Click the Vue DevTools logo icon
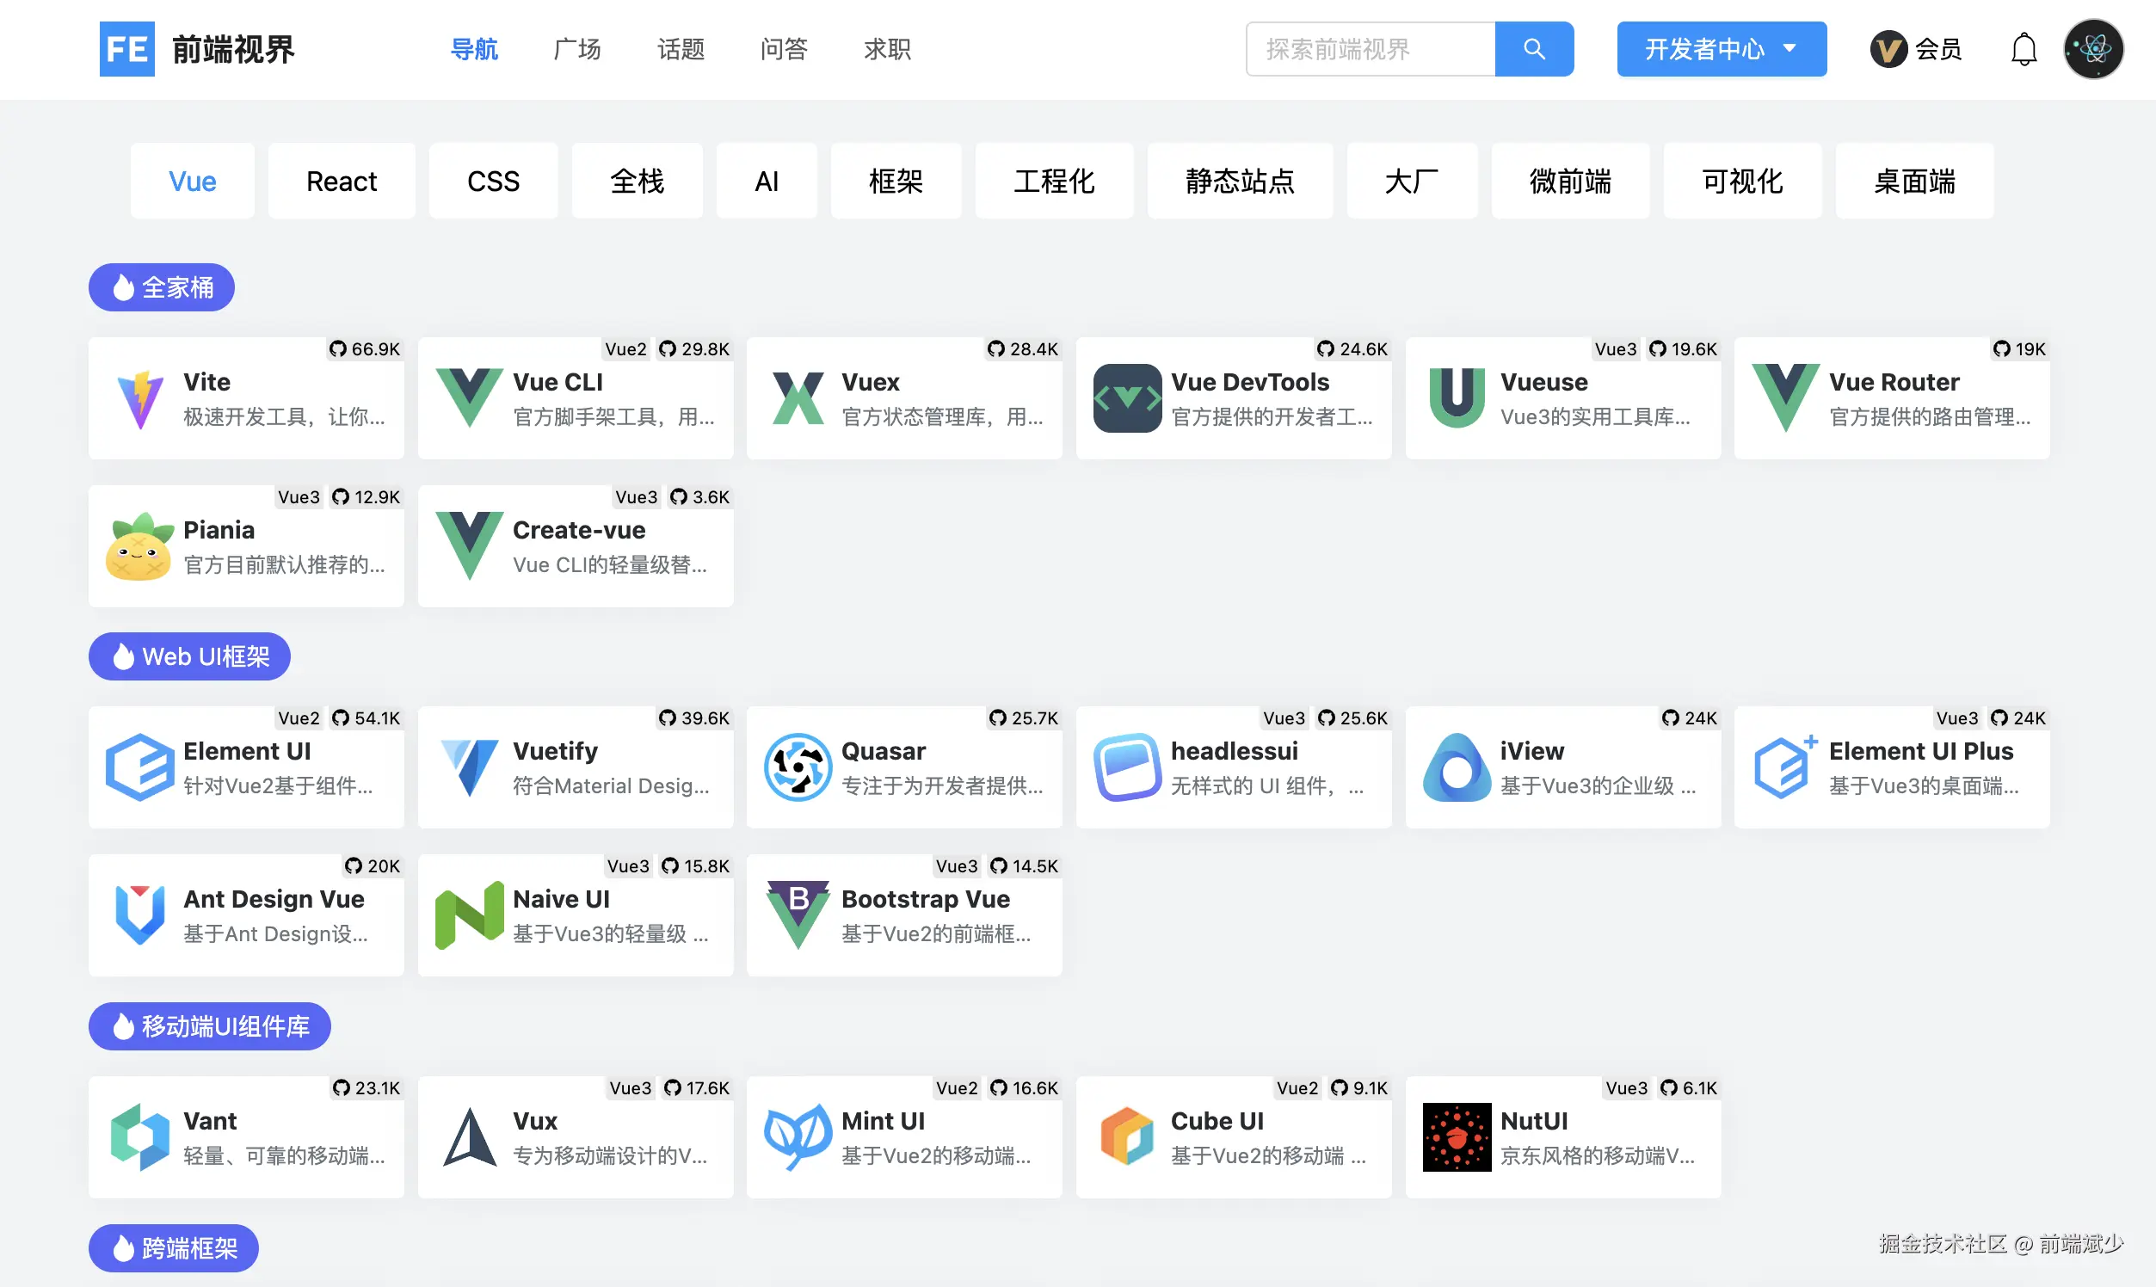 pyautogui.click(x=1126, y=399)
